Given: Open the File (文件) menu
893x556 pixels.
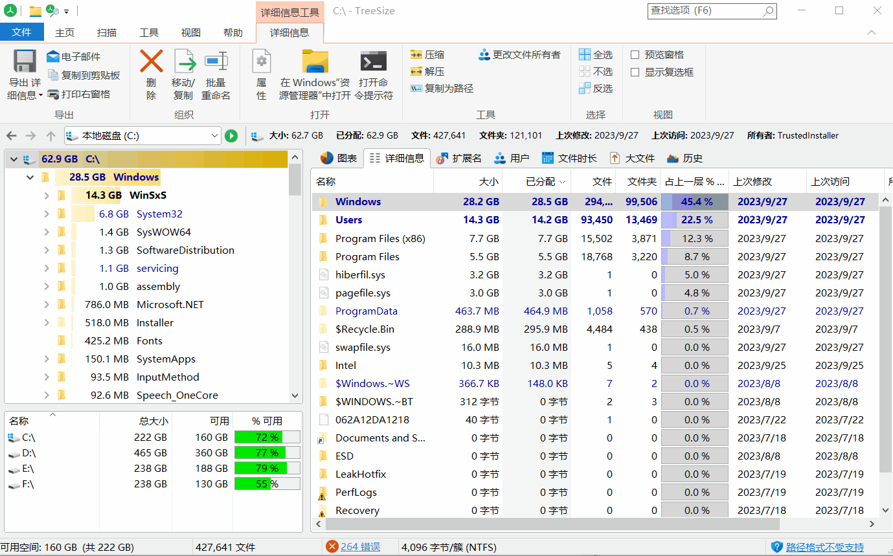Looking at the screenshot, I should click(x=22, y=32).
